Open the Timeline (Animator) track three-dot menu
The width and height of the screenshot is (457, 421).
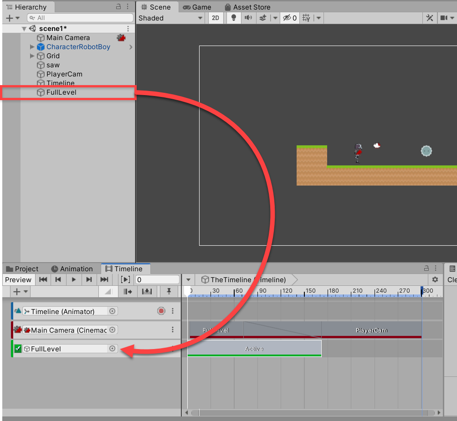click(x=173, y=311)
